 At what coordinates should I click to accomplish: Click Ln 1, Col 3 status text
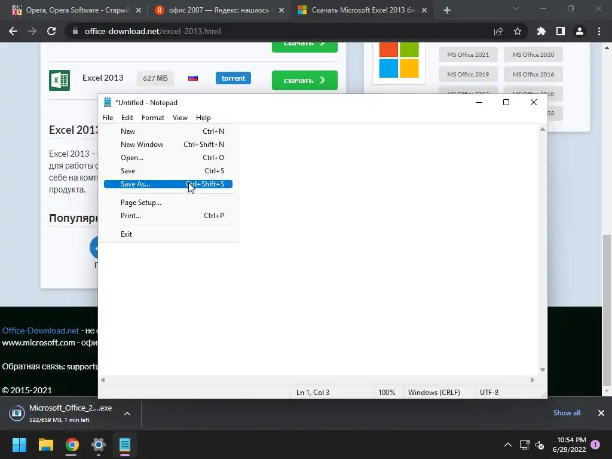[x=313, y=393]
